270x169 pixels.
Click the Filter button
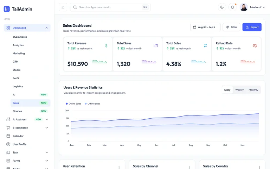(231, 27)
